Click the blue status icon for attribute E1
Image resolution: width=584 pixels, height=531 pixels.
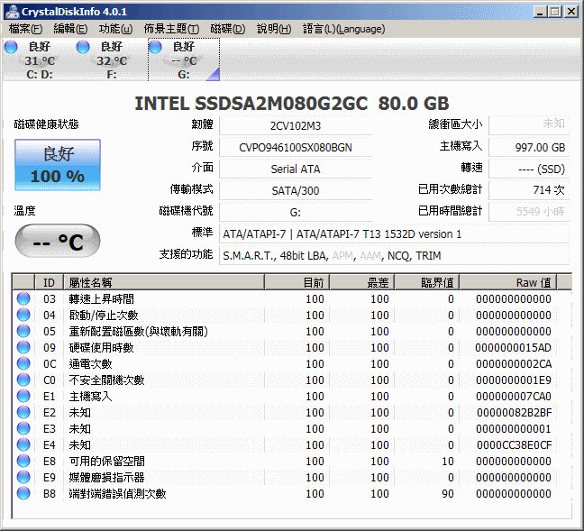(x=23, y=397)
